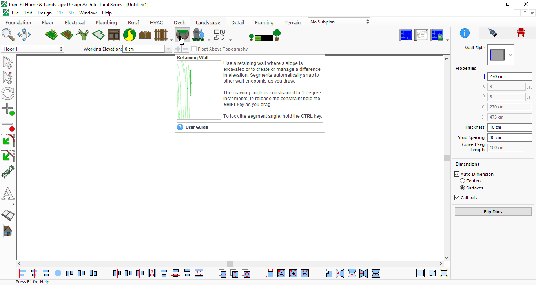Open the Design menu
Image resolution: width=536 pixels, height=285 pixels.
coord(45,13)
